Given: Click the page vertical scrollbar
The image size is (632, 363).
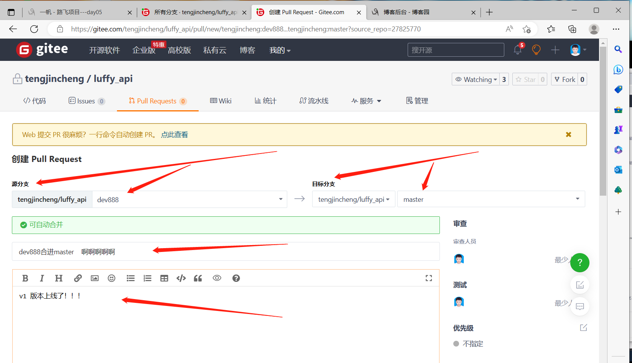Looking at the screenshot, I should 603,121.
